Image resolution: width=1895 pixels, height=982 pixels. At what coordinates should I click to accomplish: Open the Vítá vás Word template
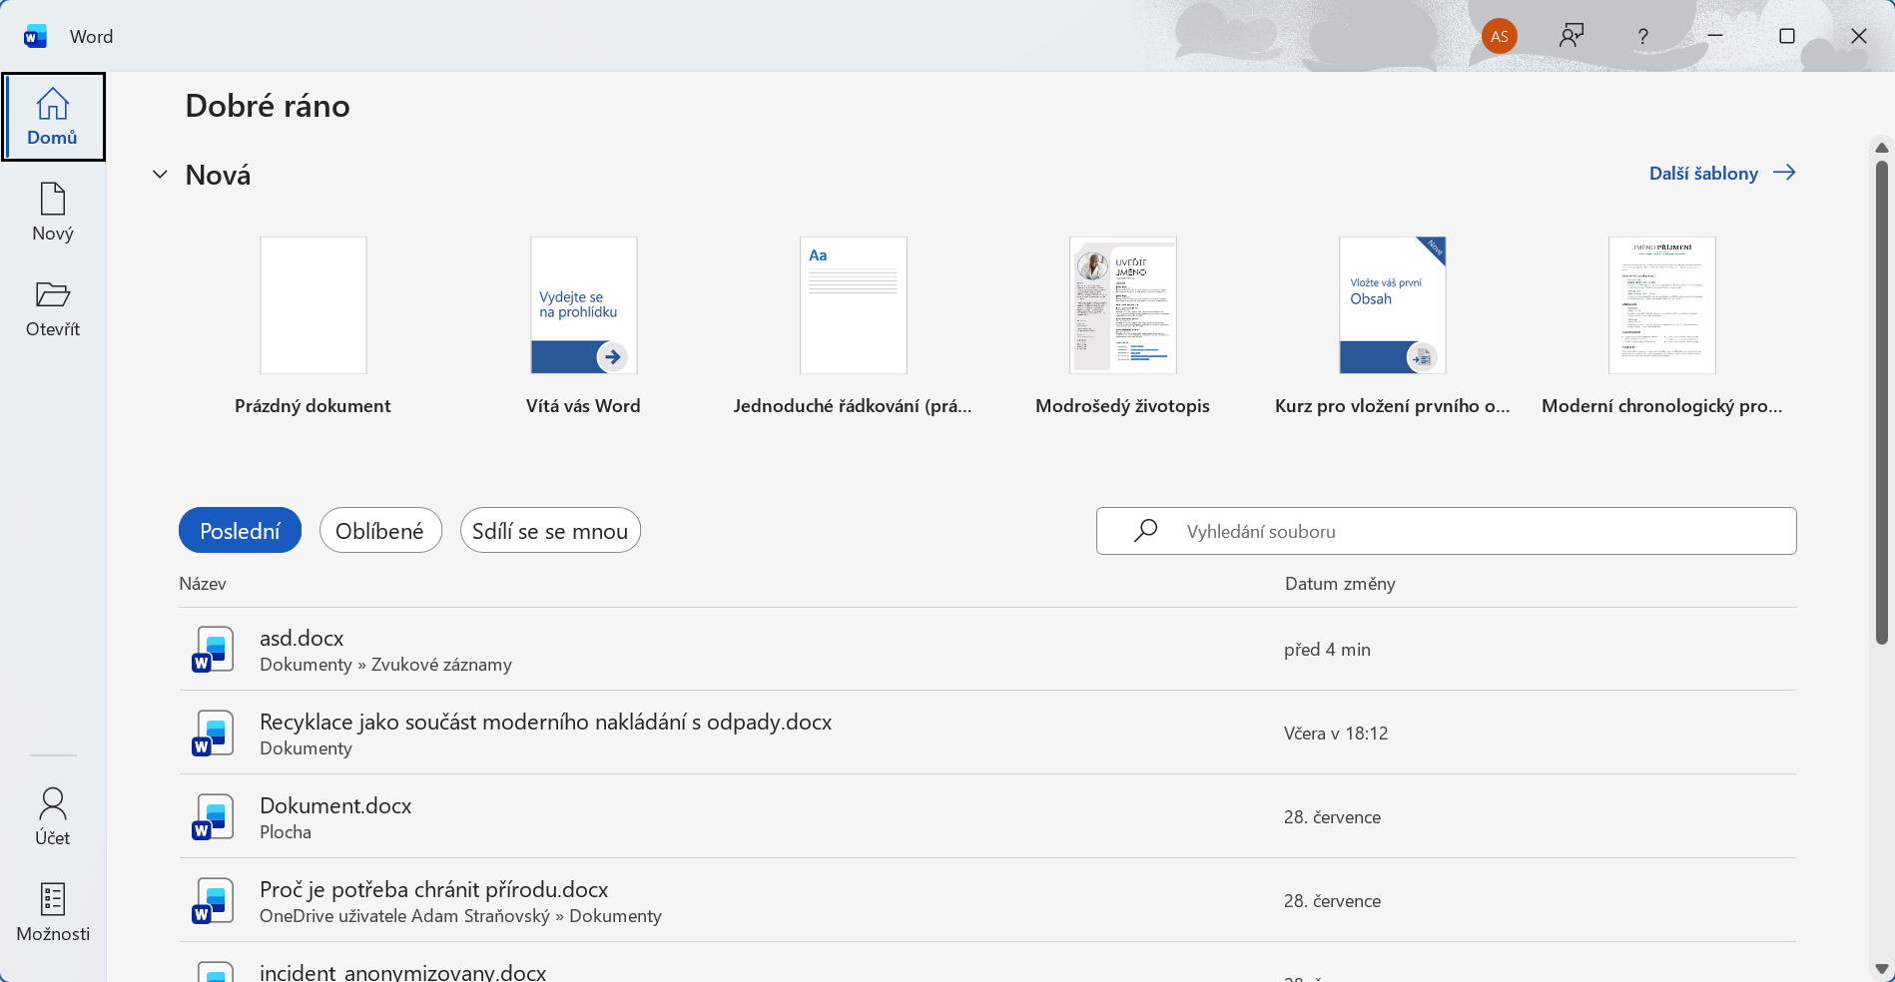pyautogui.click(x=584, y=305)
